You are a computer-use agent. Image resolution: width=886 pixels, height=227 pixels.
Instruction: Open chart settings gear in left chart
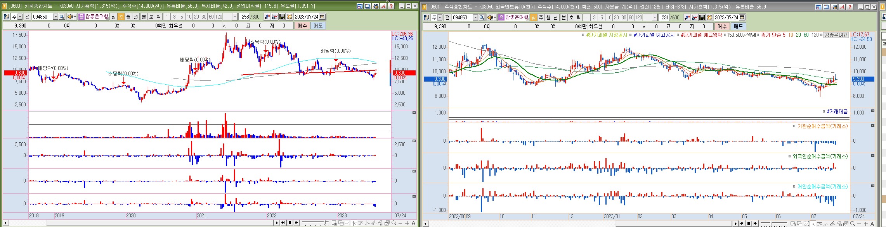pos(290,17)
